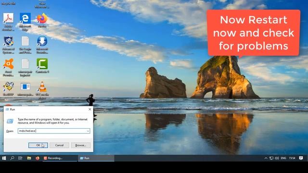Click OK in the Run dialog

point(38,145)
